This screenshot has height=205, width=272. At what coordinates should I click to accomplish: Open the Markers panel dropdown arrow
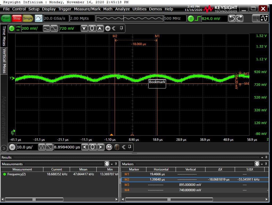coord(262,164)
